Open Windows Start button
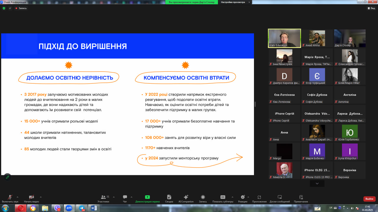Image resolution: width=378 pixels, height=212 pixels. click(5, 208)
